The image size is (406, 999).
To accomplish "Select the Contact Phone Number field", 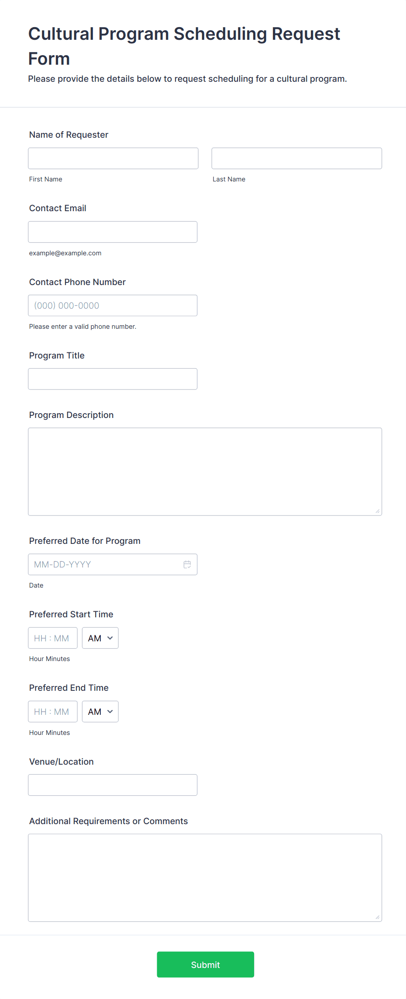I will pyautogui.click(x=113, y=305).
